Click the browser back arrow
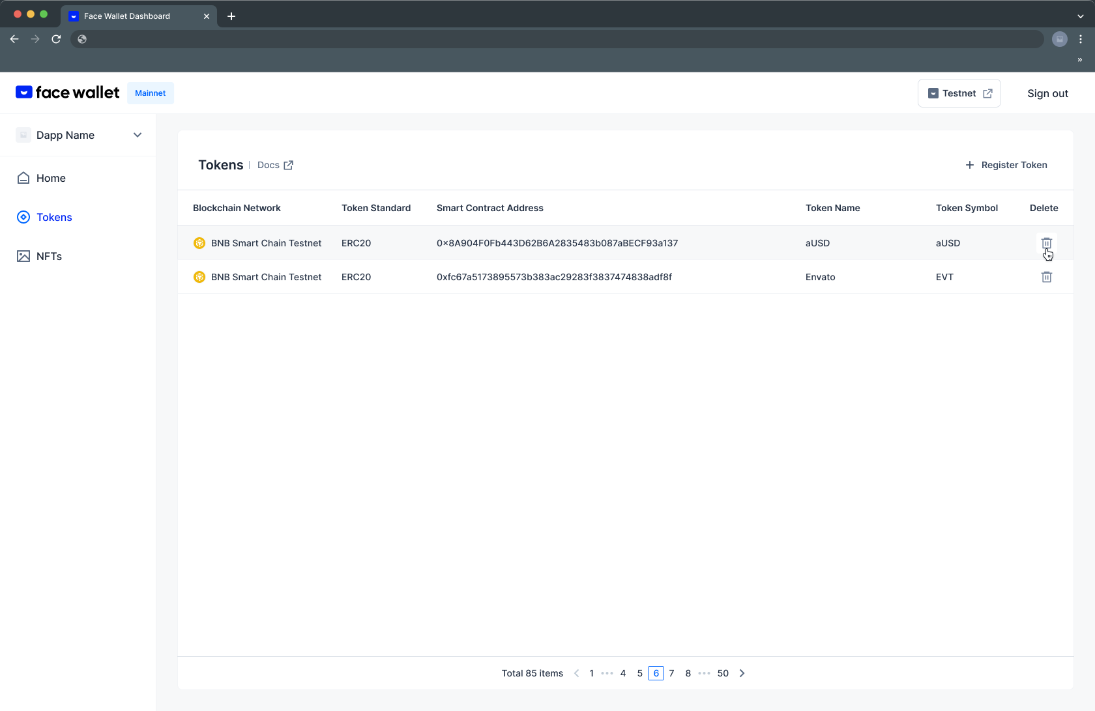The width and height of the screenshot is (1095, 711). pos(14,39)
